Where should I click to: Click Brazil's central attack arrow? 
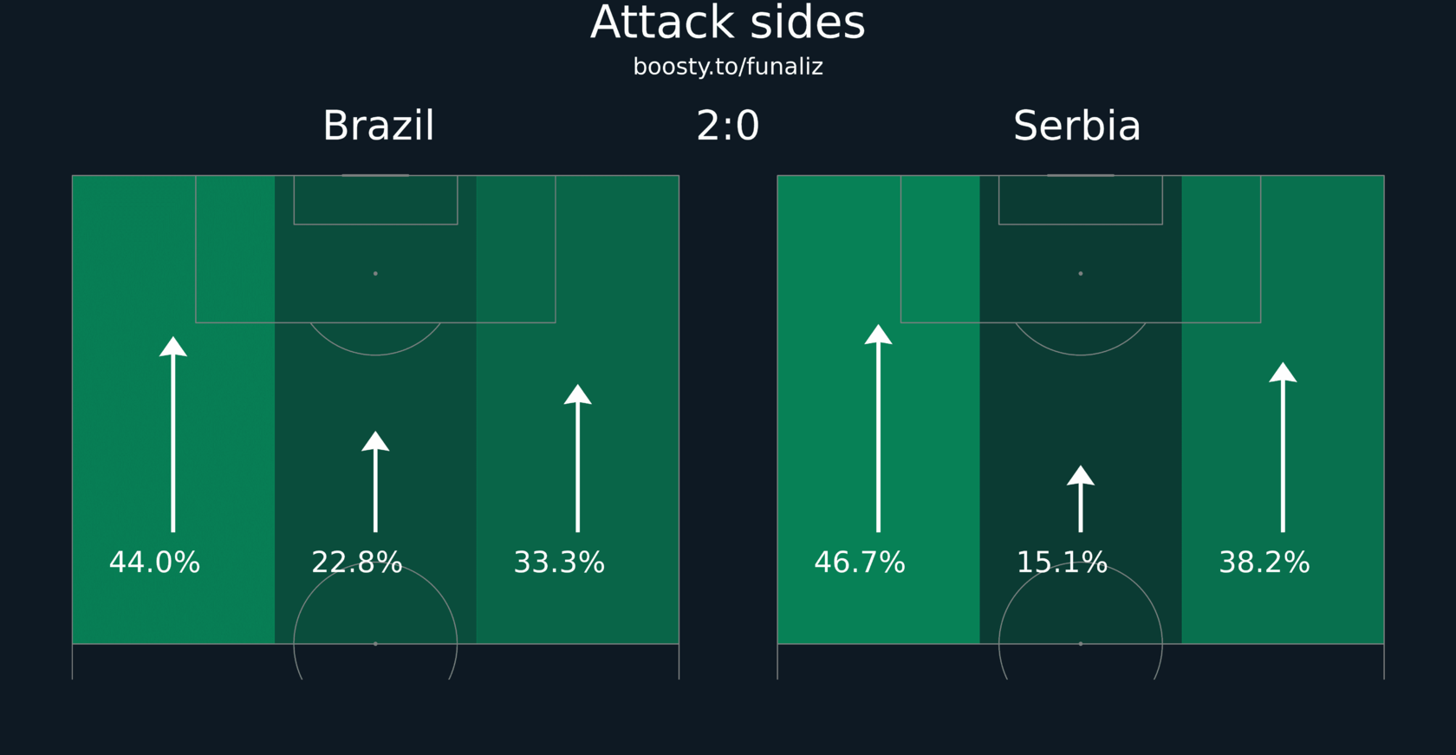(375, 481)
